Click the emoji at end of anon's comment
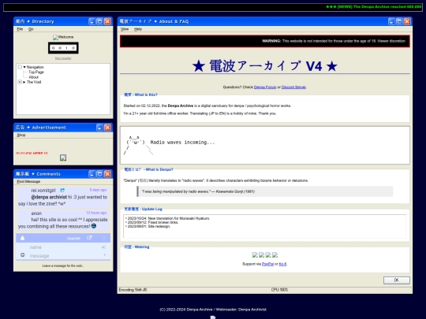The height and width of the screenshot is (319, 426). coord(94,226)
